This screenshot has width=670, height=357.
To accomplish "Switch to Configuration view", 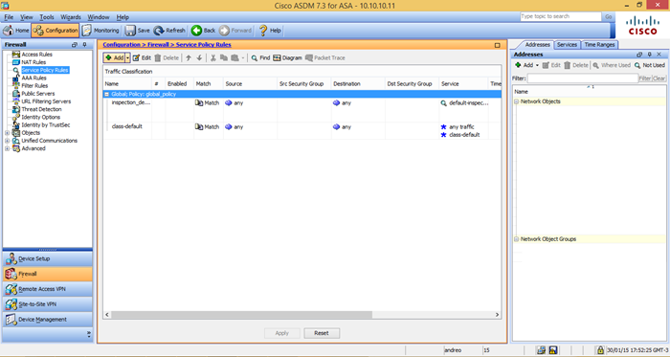I will click(56, 31).
